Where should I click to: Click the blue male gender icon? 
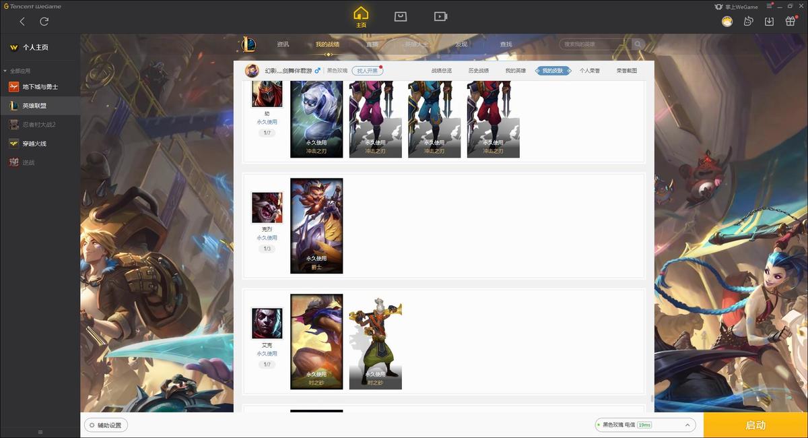click(318, 70)
